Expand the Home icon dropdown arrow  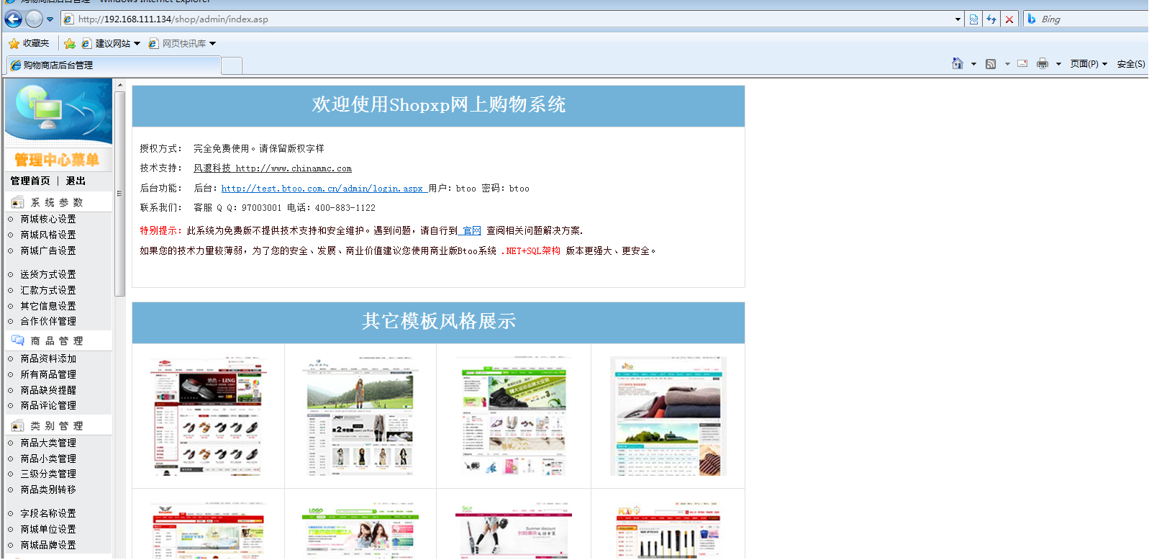pyautogui.click(x=973, y=64)
